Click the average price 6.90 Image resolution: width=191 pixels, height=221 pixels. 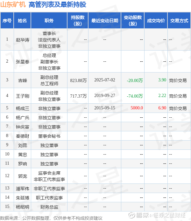coord(162,108)
